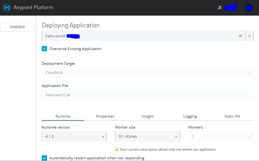Select the Runtime tab

click(x=63, y=116)
